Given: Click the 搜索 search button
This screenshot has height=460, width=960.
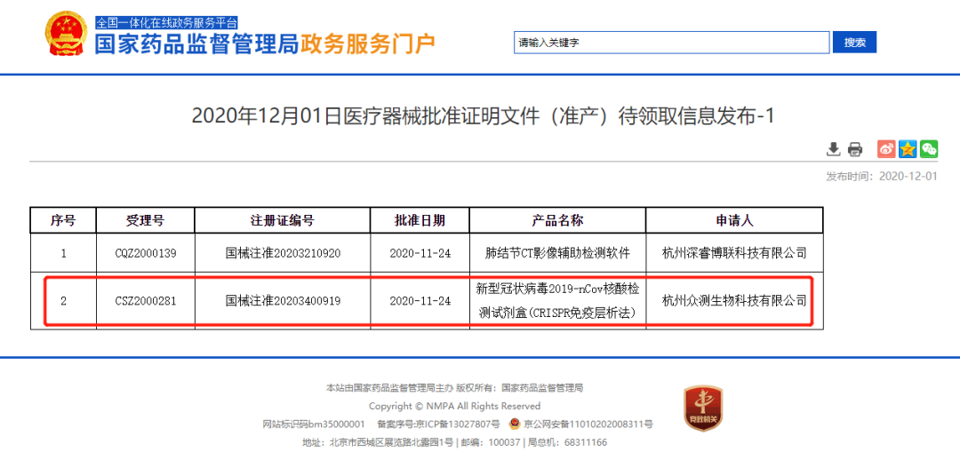Looking at the screenshot, I should point(855,43).
